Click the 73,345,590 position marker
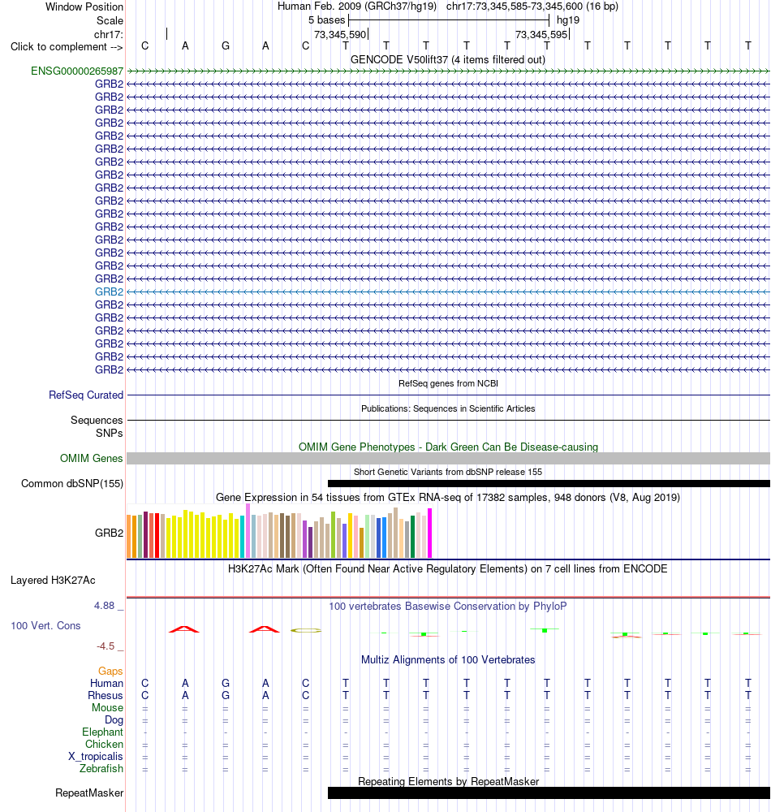771x812 pixels. coord(341,35)
